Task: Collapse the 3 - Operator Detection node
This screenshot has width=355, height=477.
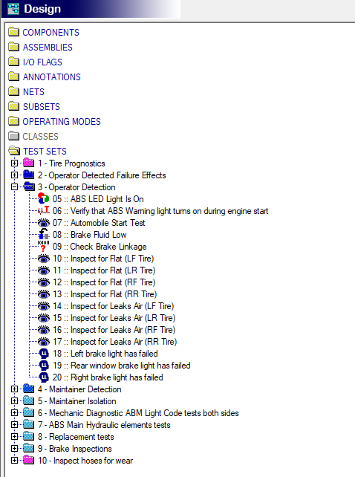Action: (14, 186)
